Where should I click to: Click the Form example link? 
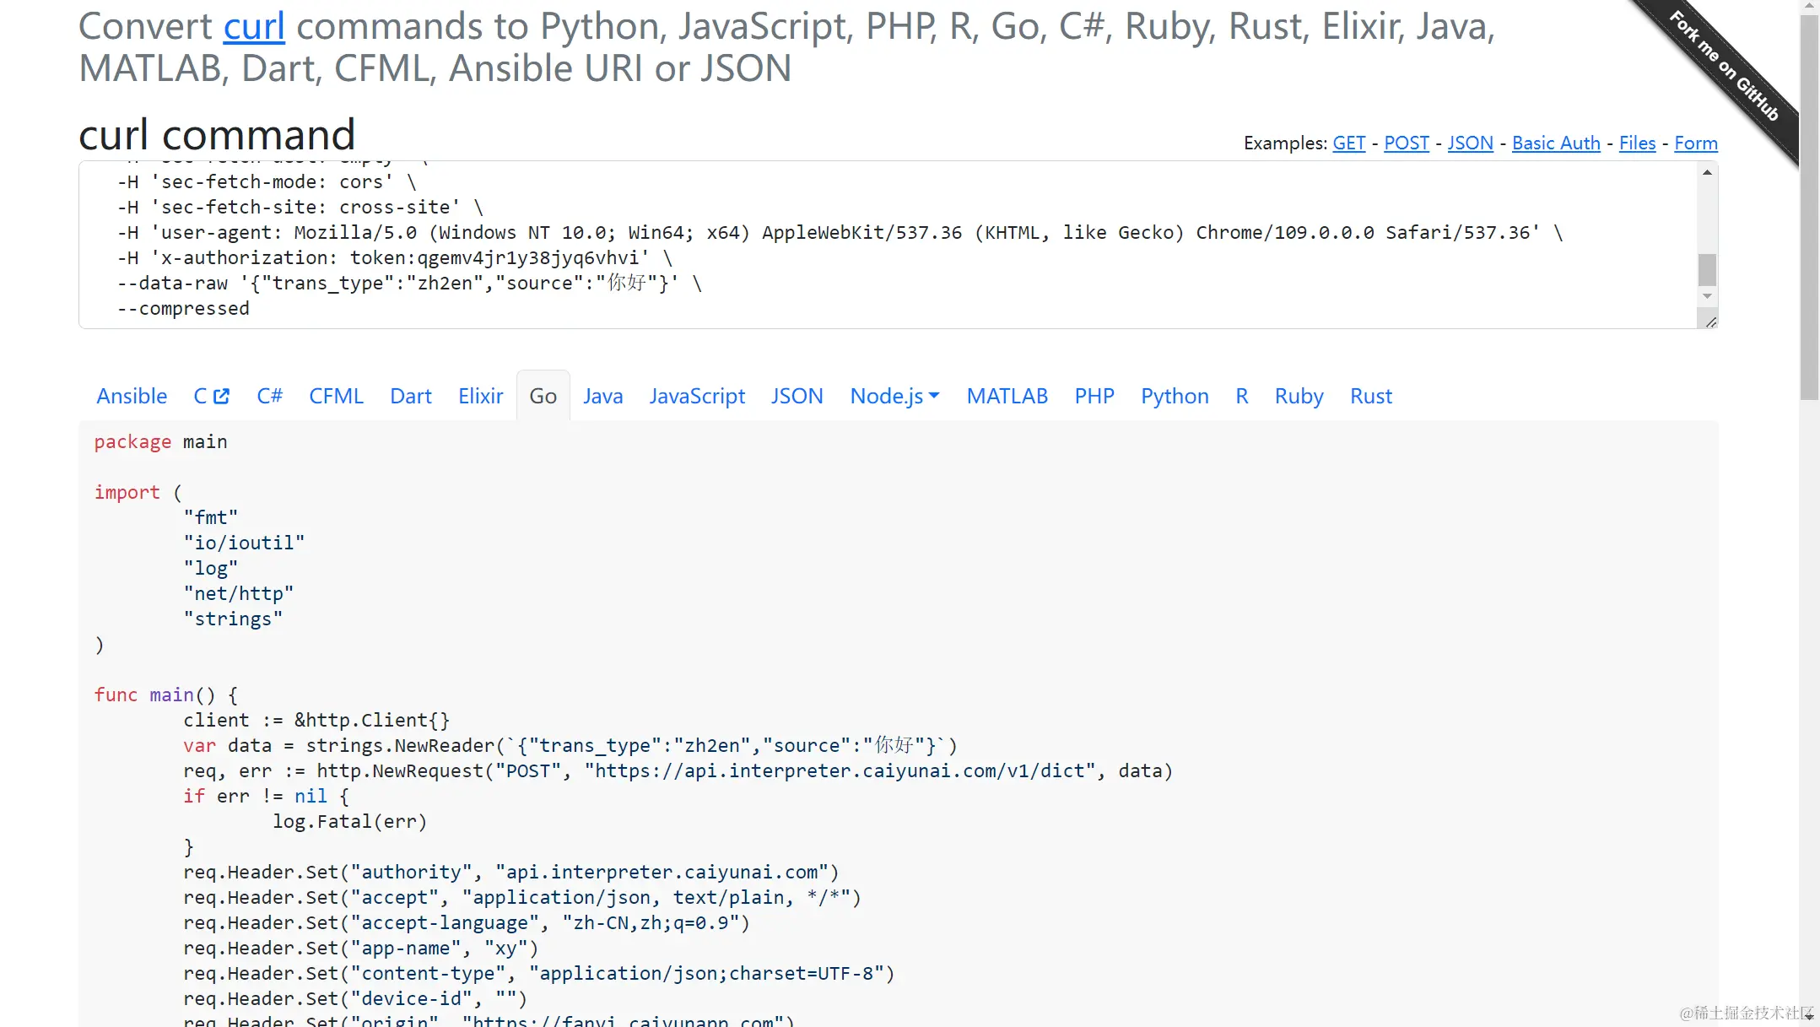click(x=1695, y=143)
